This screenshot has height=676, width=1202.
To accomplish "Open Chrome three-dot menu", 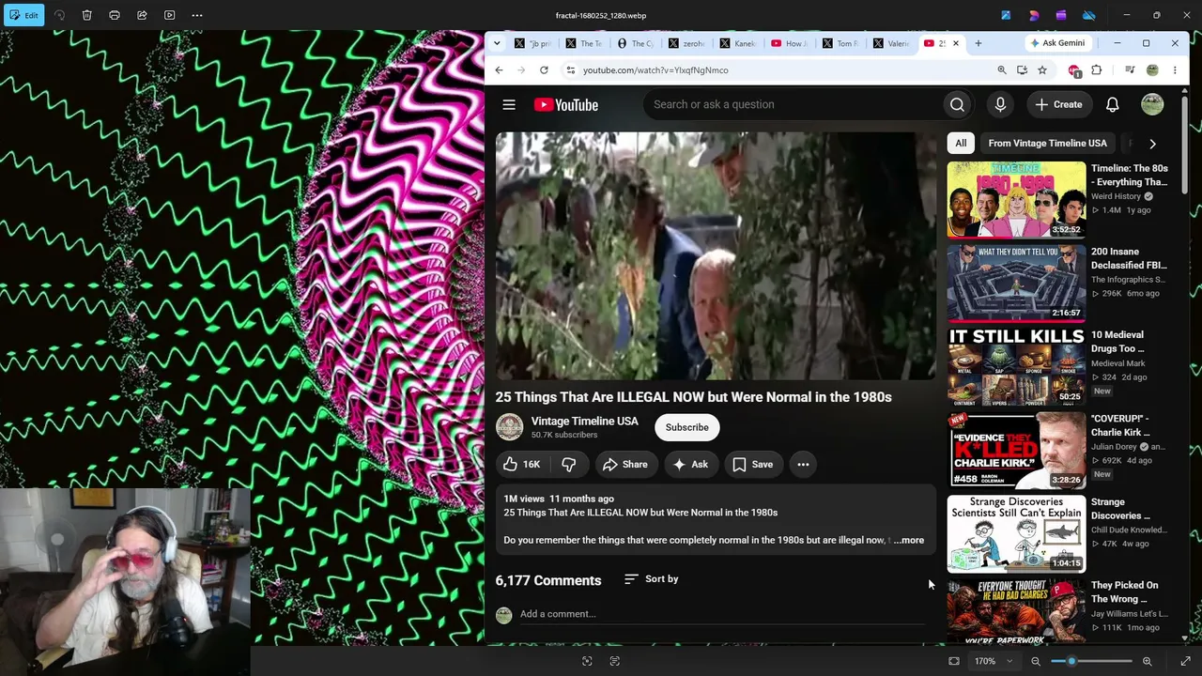I will point(1175,70).
